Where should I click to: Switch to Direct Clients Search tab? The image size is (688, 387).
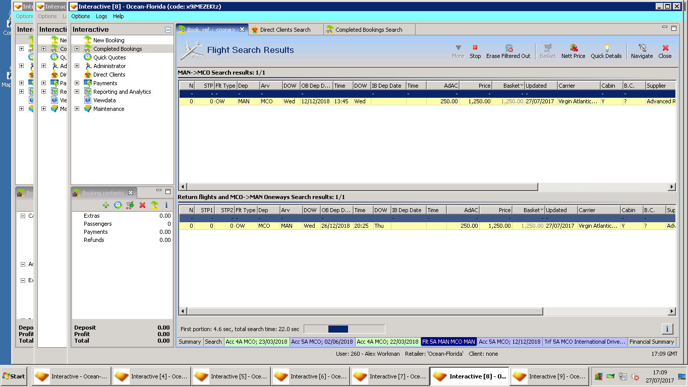click(284, 30)
